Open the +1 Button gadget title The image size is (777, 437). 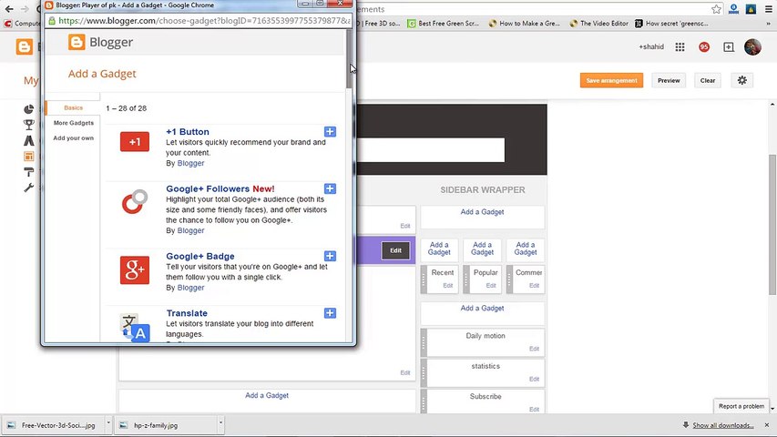pyautogui.click(x=188, y=132)
